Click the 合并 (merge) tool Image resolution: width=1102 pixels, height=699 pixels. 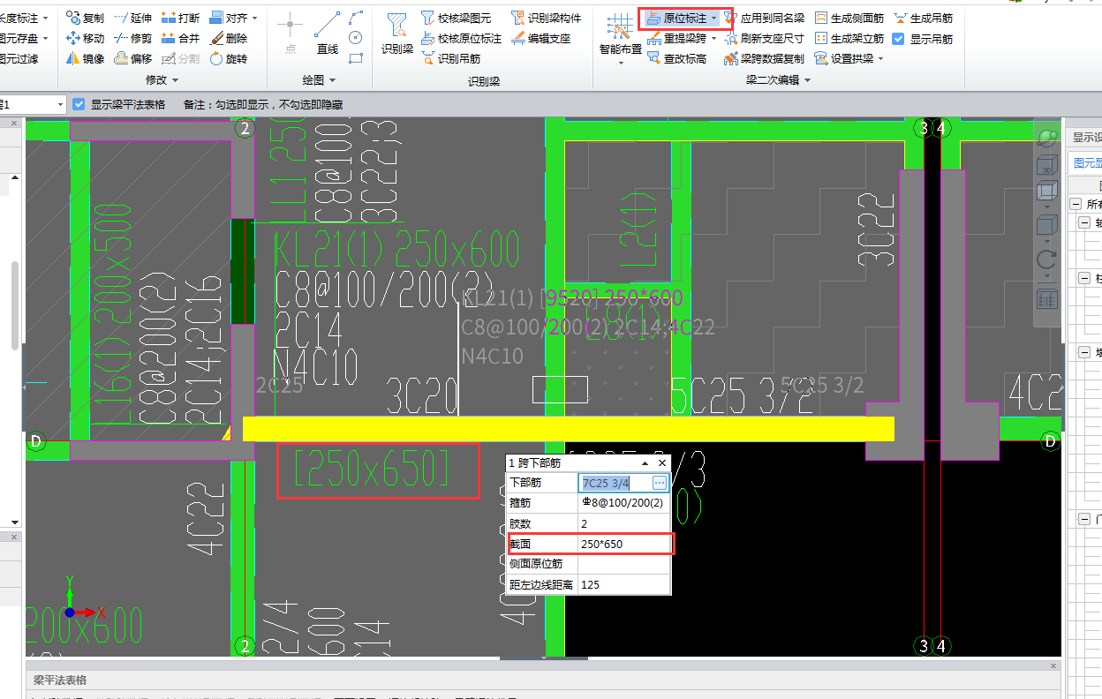181,38
